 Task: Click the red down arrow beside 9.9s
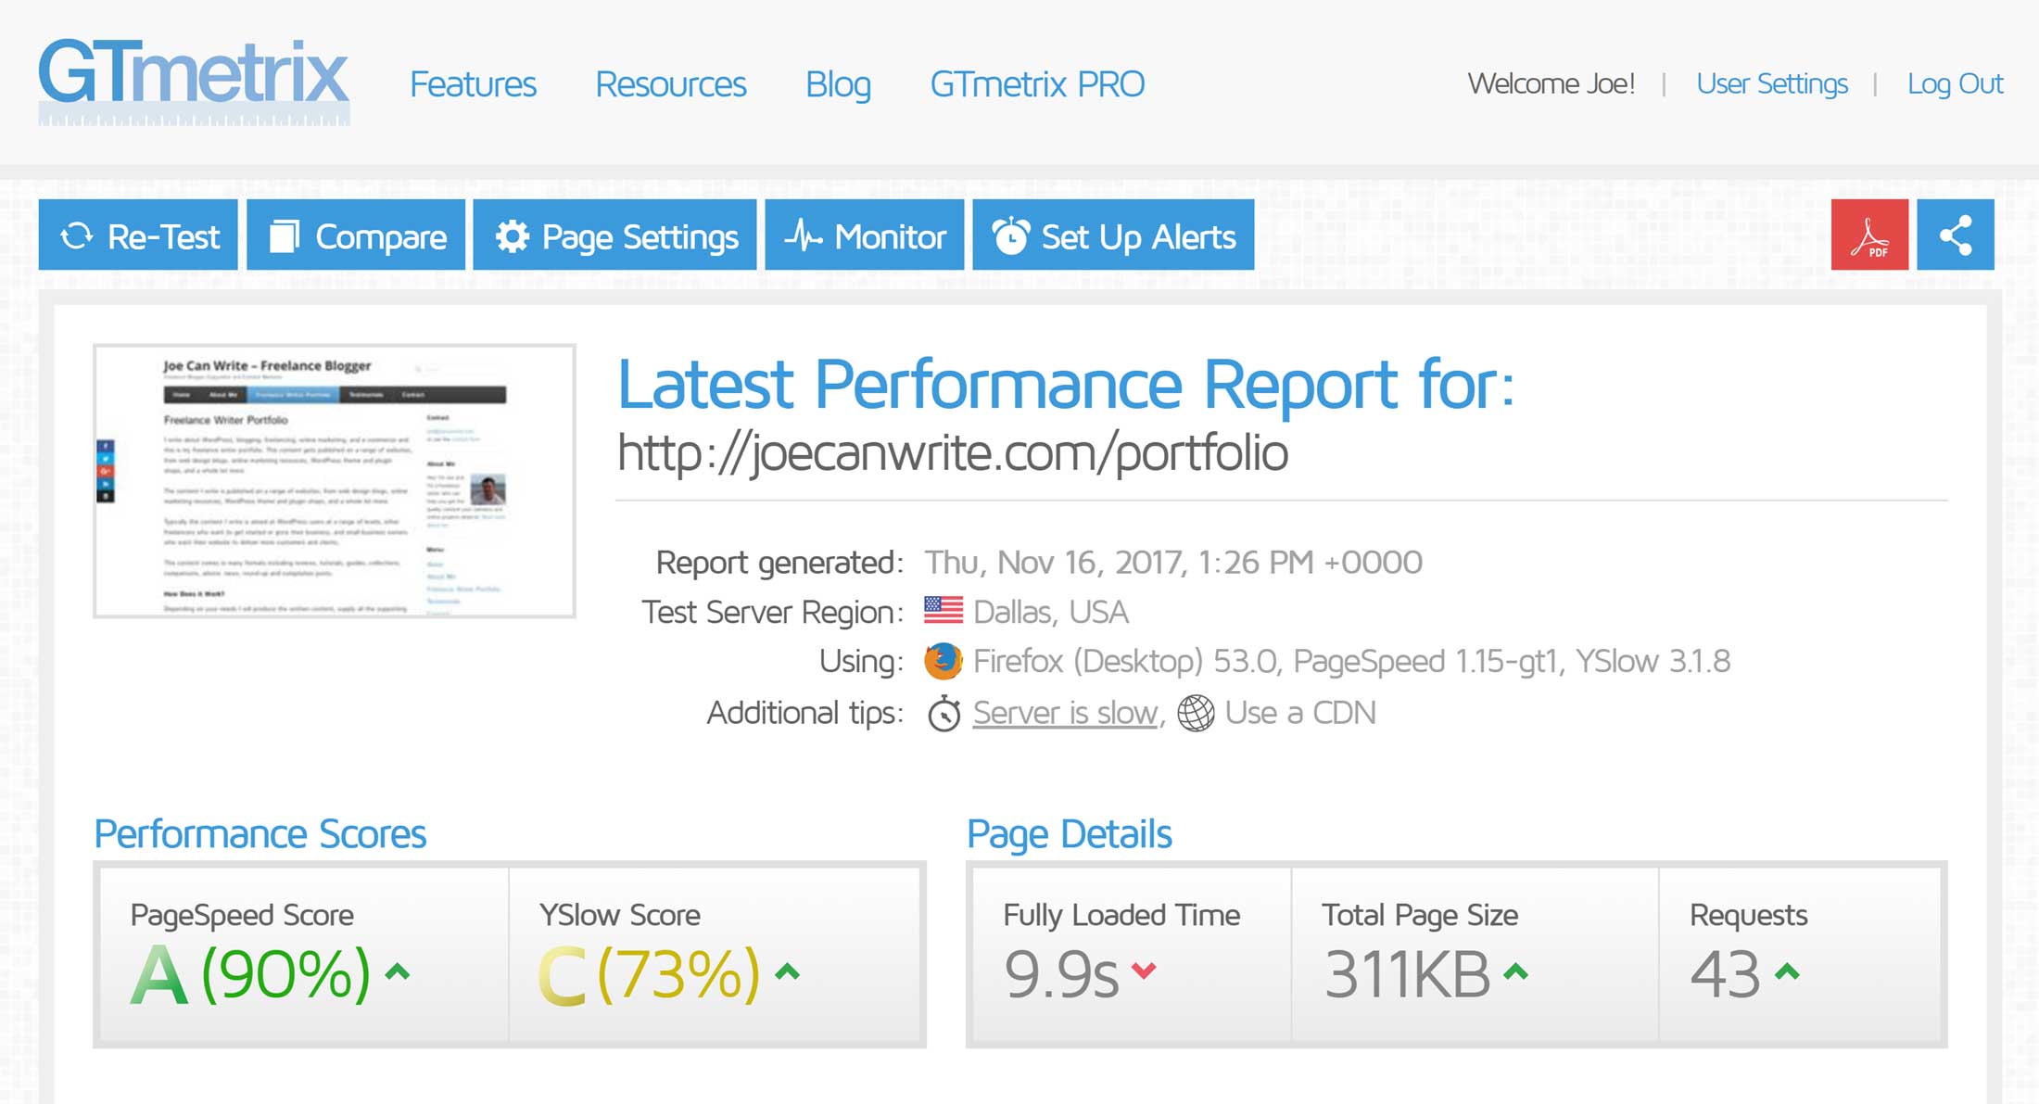pos(1145,971)
